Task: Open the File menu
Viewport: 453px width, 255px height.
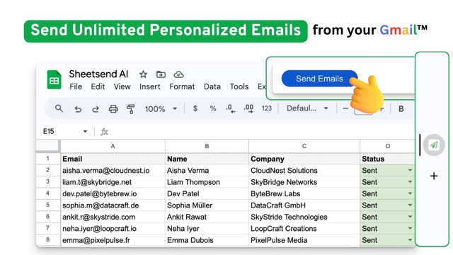Action: [x=76, y=86]
